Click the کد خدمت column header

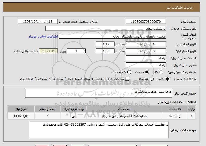[x=175, y=109]
